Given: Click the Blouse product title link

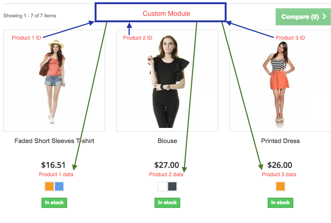Looking at the screenshot, I should coord(167,141).
